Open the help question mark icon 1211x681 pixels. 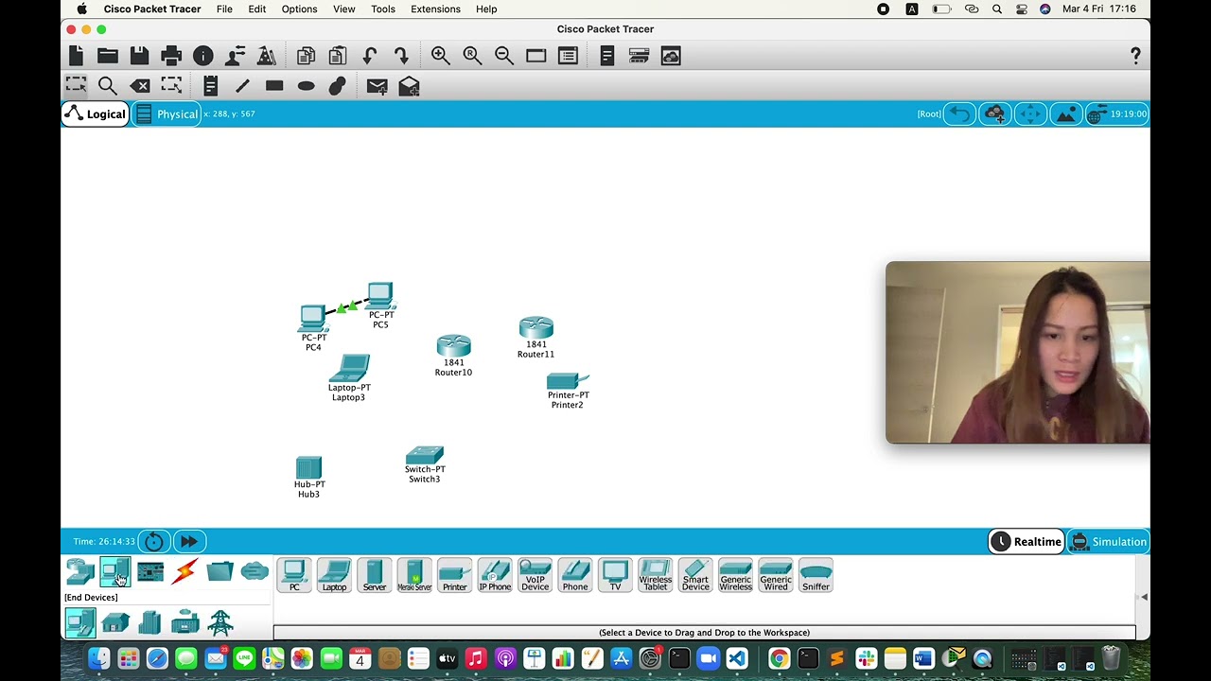pyautogui.click(x=1136, y=57)
